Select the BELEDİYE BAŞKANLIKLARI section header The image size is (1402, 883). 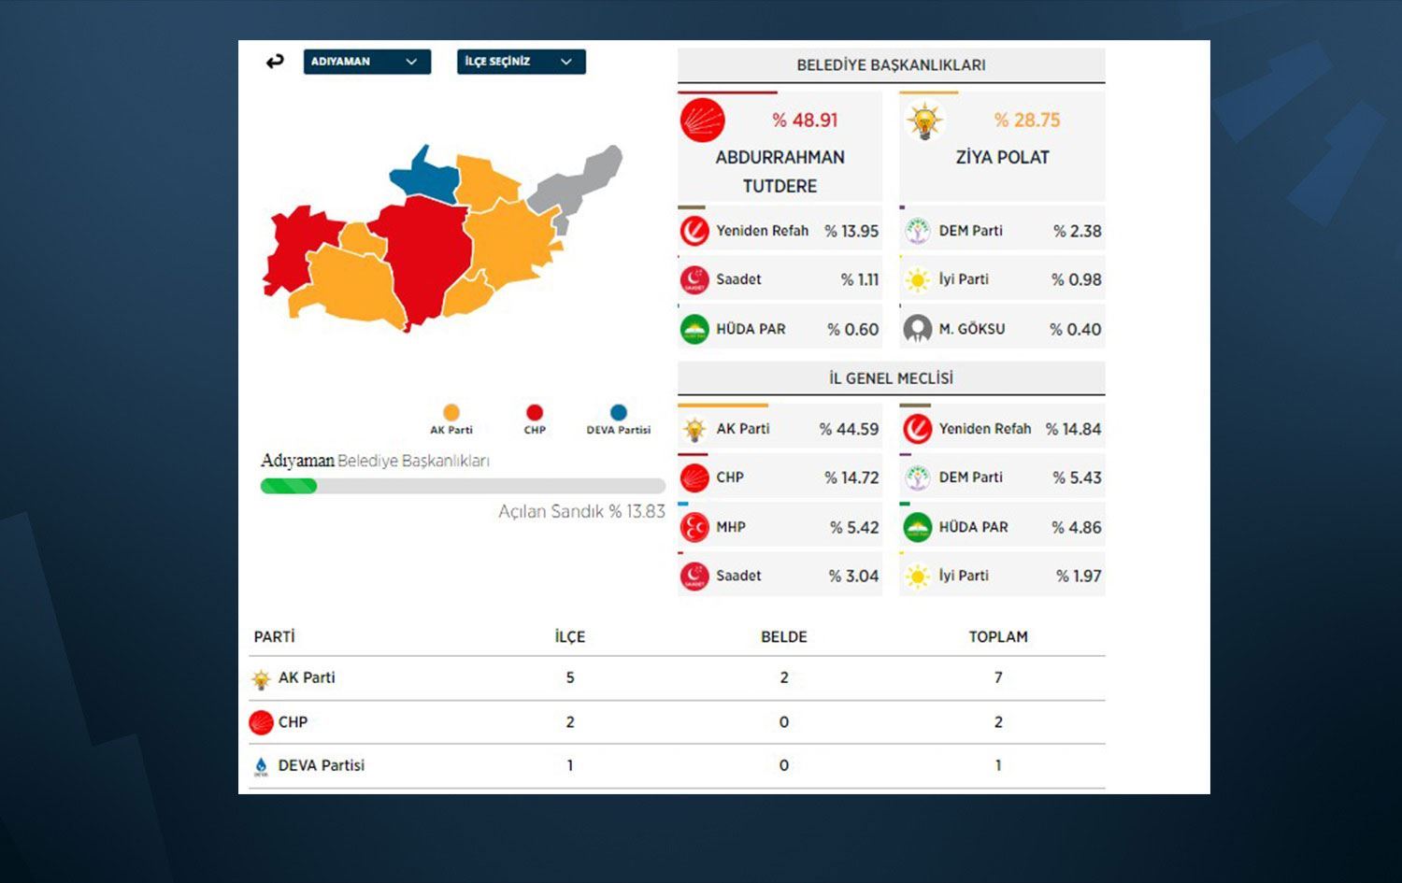pos(891,65)
